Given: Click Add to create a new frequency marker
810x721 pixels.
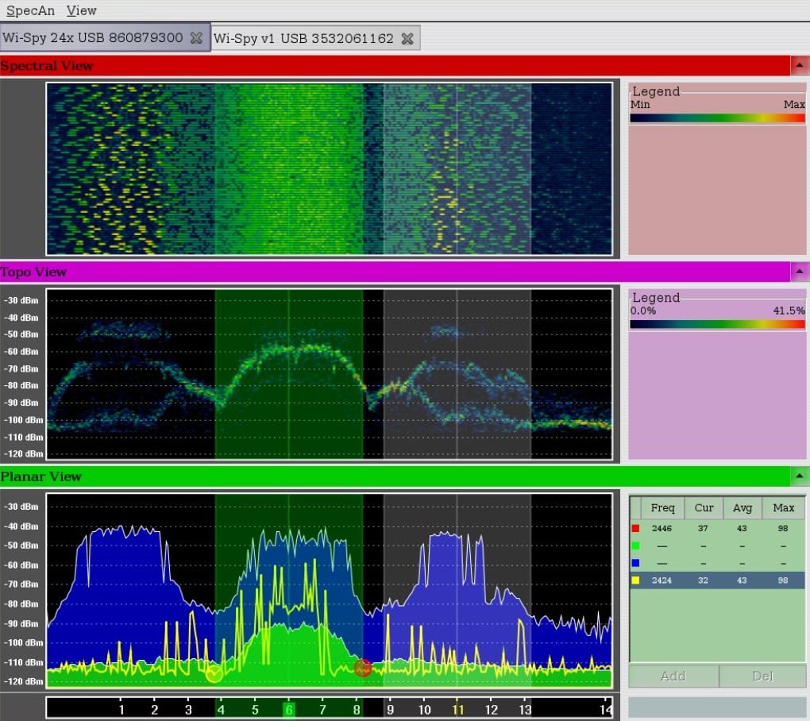Looking at the screenshot, I should pos(673,677).
